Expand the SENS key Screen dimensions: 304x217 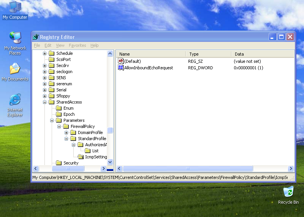[44, 78]
